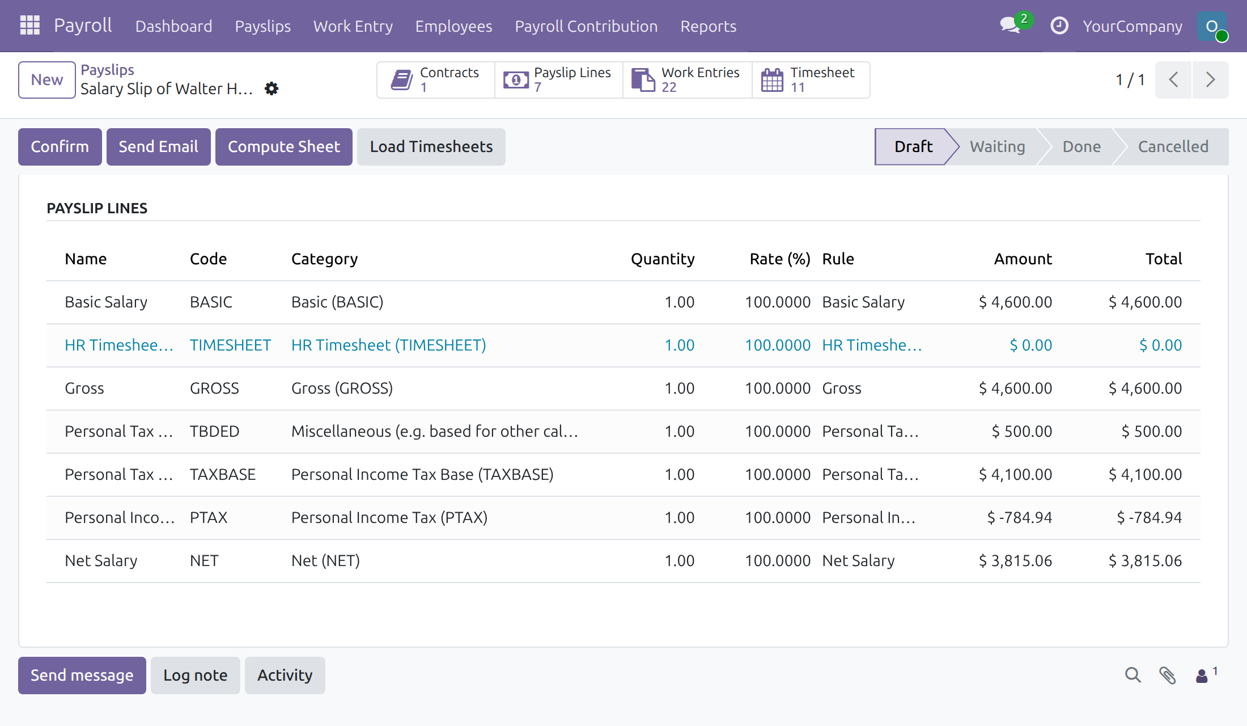
Task: Click the Send Email button
Action: pos(159,147)
